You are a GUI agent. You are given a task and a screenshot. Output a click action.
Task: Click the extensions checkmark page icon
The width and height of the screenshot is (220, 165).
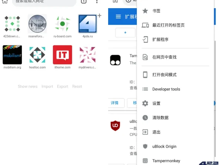[x=145, y=40]
